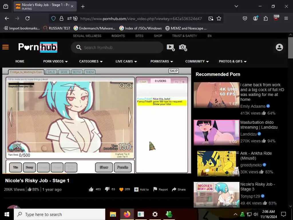Open the Windows Start menu
Image resolution: width=293 pixels, height=220 pixels.
(x=7, y=214)
